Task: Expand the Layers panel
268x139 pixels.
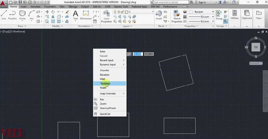Action: tap(127, 26)
